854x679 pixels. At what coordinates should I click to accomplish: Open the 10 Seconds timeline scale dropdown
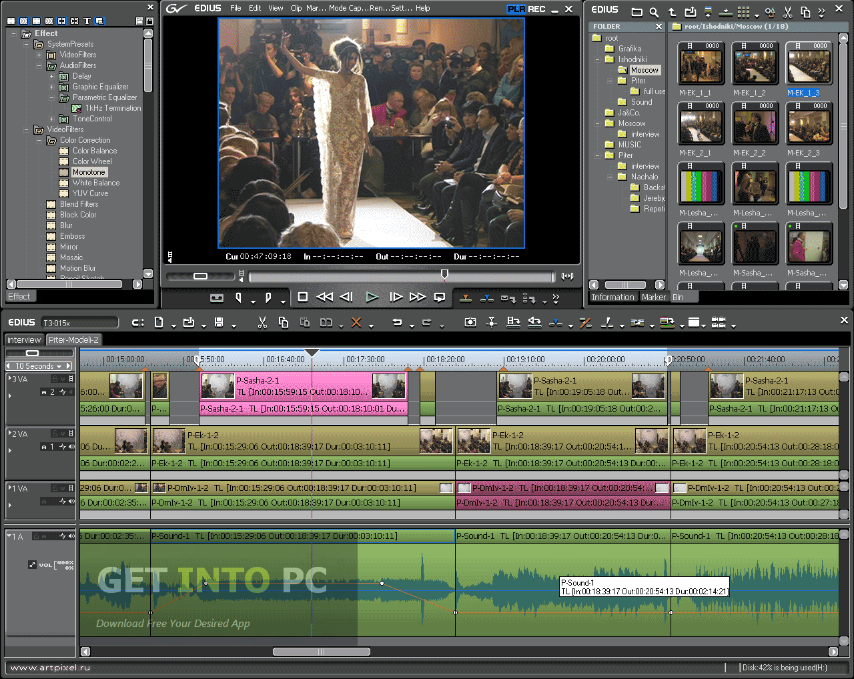39,366
